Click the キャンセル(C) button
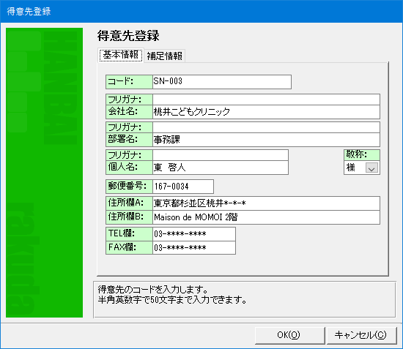Screen dimensions: 403x349 pyautogui.click(x=361, y=335)
